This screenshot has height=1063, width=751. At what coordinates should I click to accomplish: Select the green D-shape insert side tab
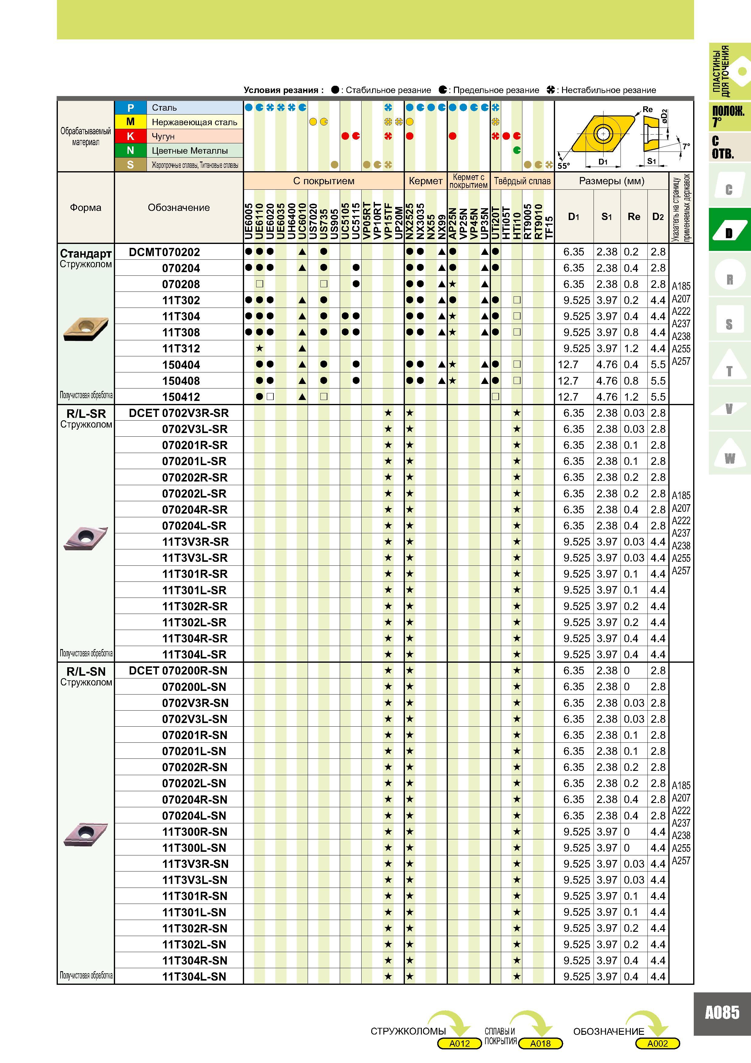tap(729, 230)
